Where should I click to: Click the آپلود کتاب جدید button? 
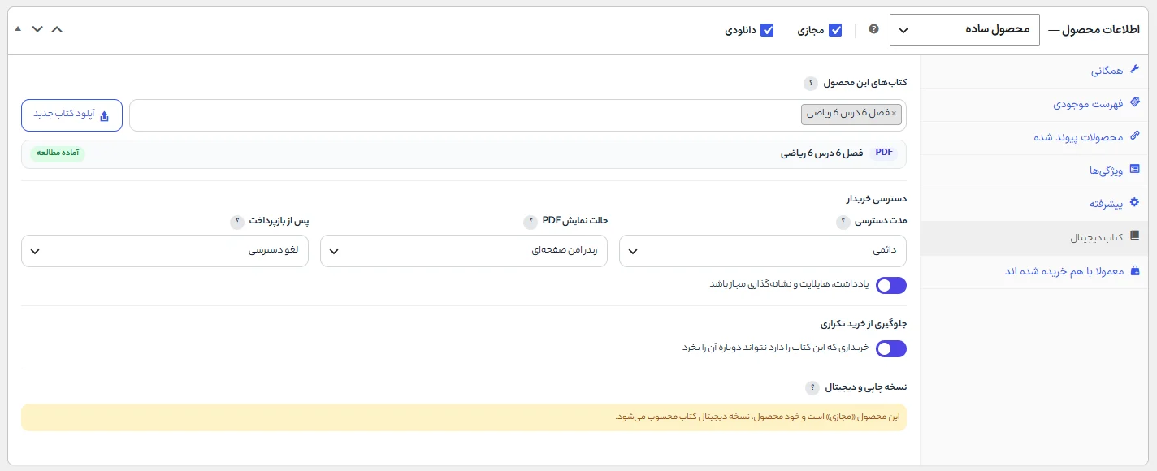tap(71, 115)
